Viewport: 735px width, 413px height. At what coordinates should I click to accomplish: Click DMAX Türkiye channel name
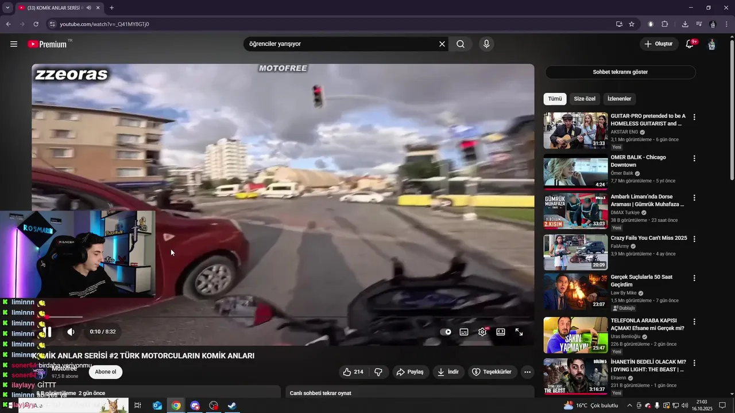(x=625, y=213)
